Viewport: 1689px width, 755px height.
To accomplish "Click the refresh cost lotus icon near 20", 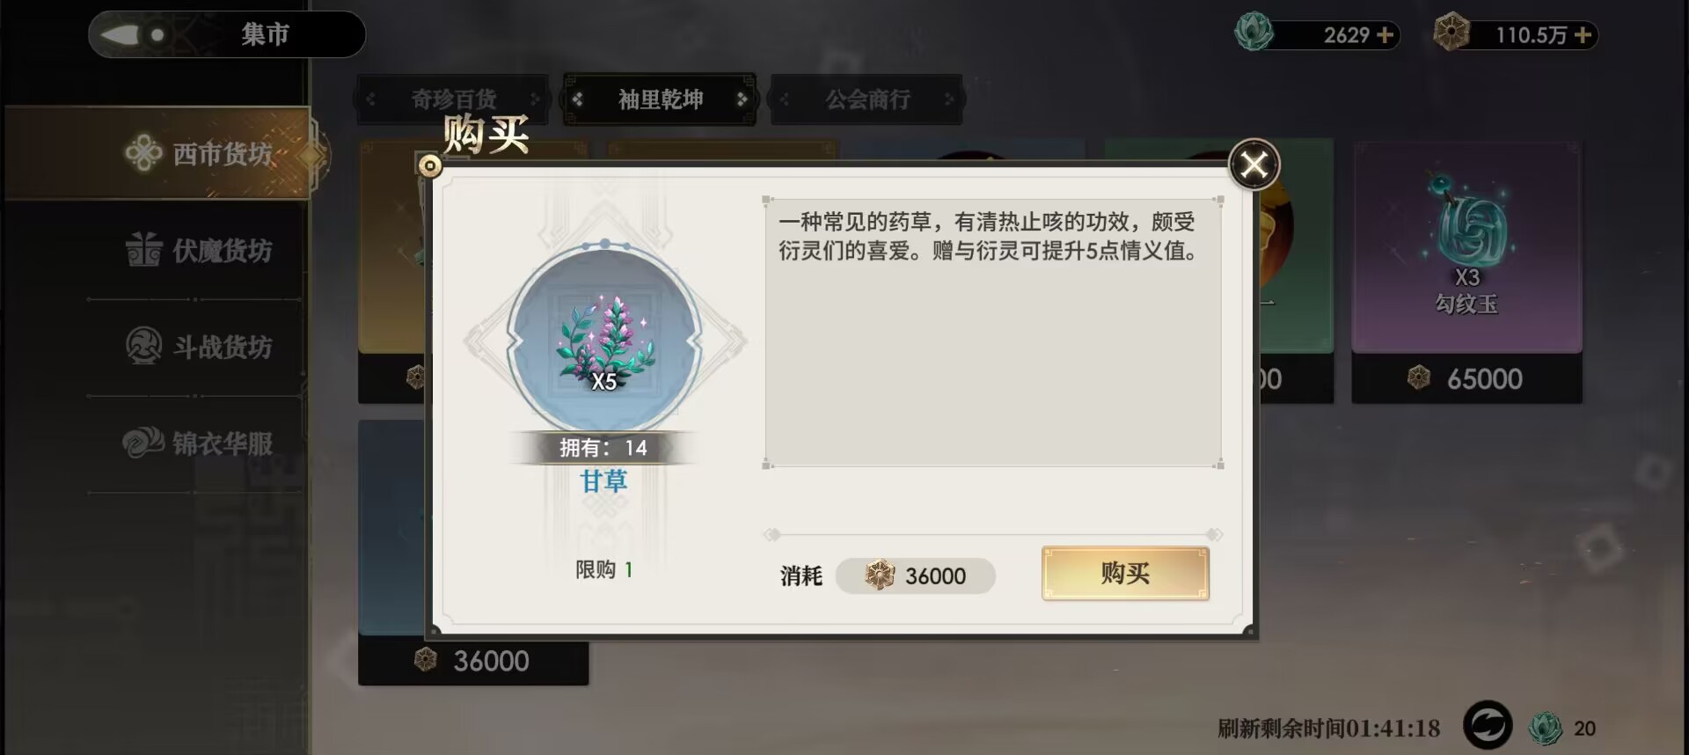I will (x=1546, y=728).
